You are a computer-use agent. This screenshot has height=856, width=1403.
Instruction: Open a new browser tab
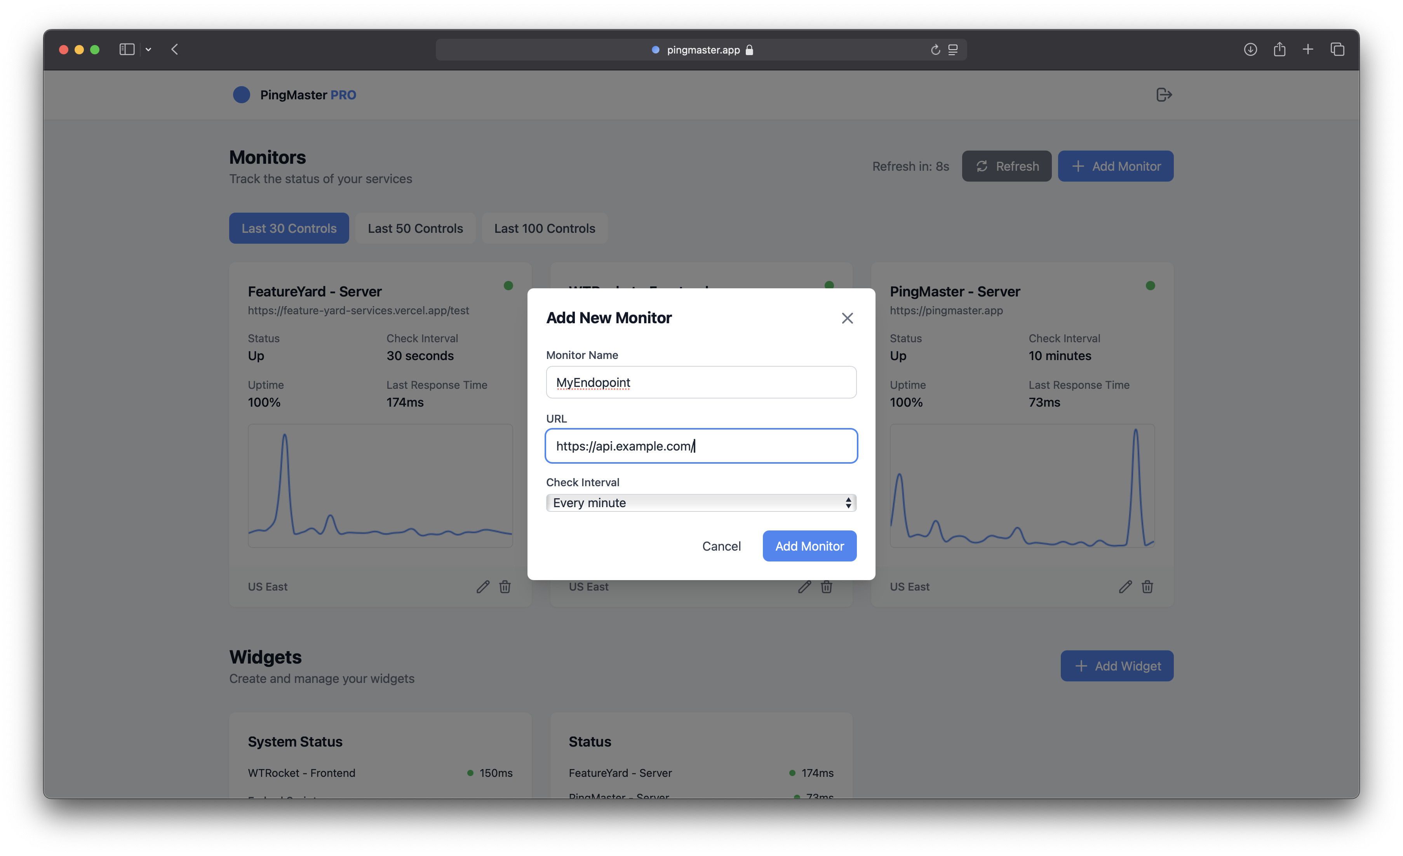(1308, 50)
